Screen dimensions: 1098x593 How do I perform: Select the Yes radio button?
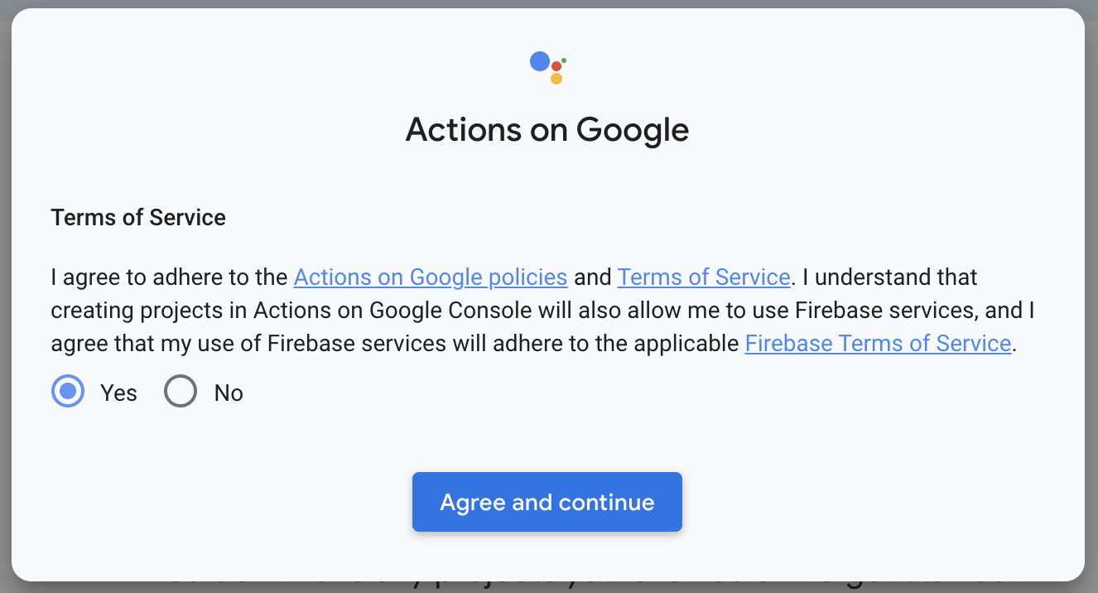(x=68, y=392)
